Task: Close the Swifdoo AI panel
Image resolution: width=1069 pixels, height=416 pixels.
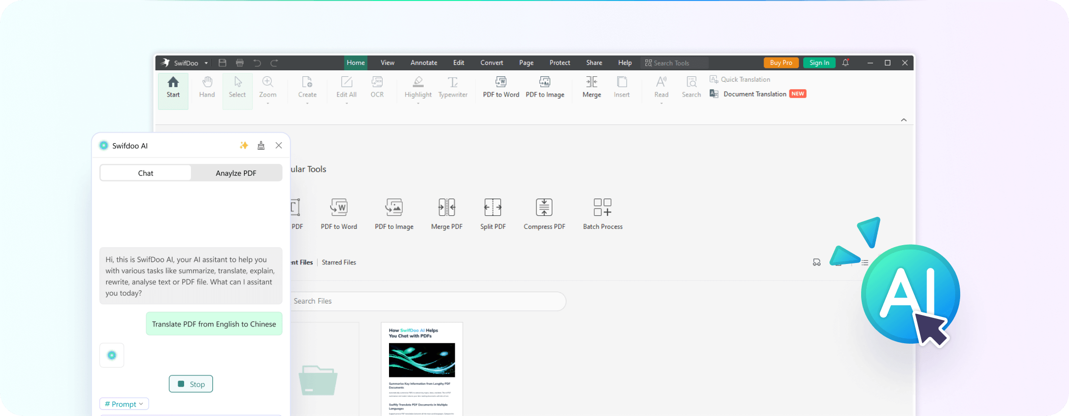Action: pyautogui.click(x=279, y=145)
